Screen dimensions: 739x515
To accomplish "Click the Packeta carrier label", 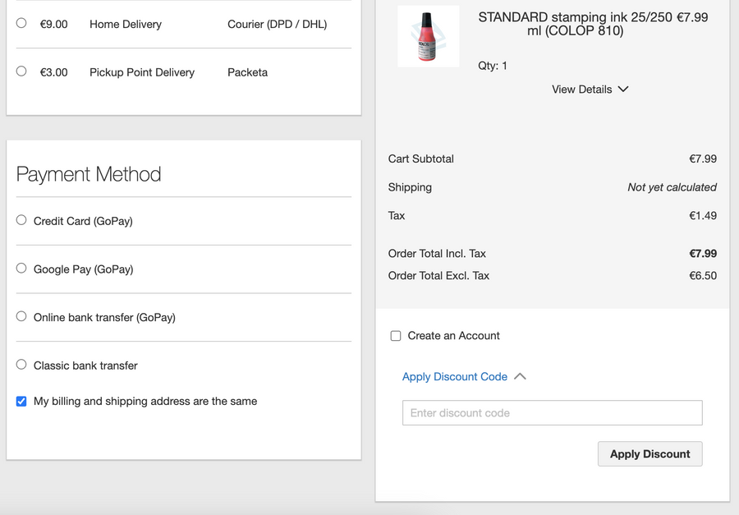I will click(x=247, y=72).
